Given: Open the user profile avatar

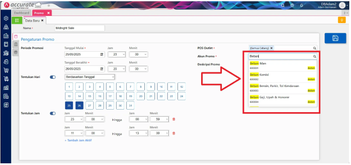Looking at the screenshot, I should pyautogui.click(x=342, y=5).
